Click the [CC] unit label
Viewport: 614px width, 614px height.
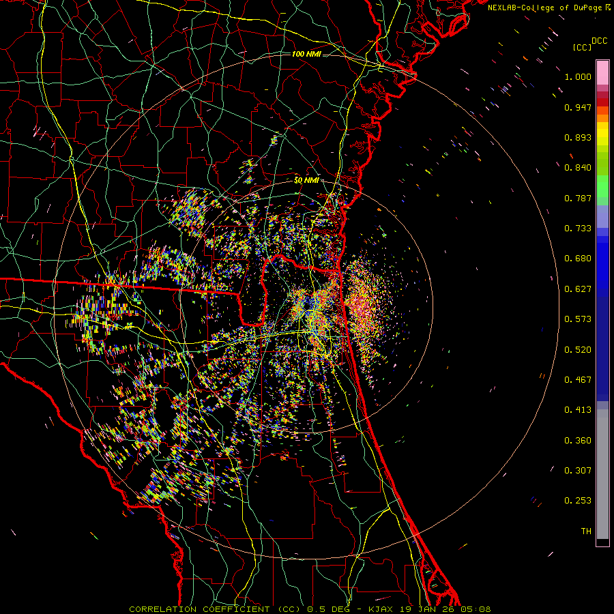pyautogui.click(x=583, y=47)
